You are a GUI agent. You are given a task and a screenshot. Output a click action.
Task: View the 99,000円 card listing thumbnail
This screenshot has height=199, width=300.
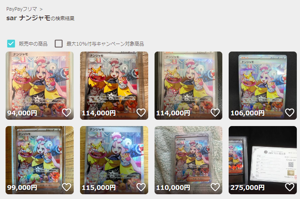coord(40,160)
